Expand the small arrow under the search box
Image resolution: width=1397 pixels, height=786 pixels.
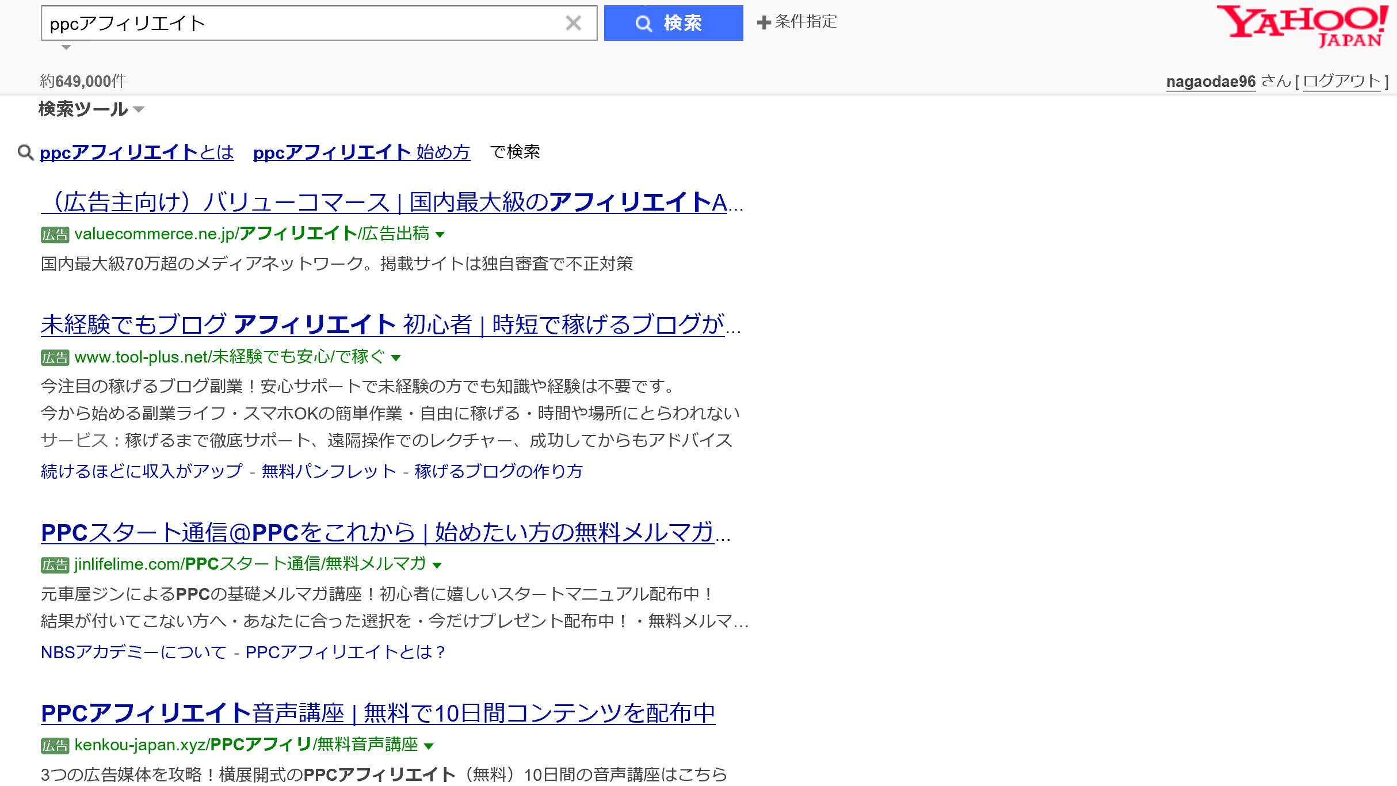66,47
